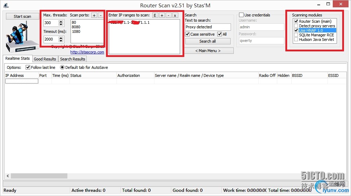Open the stascorp.com link
This screenshot has width=351, height=196.
click(87, 52)
